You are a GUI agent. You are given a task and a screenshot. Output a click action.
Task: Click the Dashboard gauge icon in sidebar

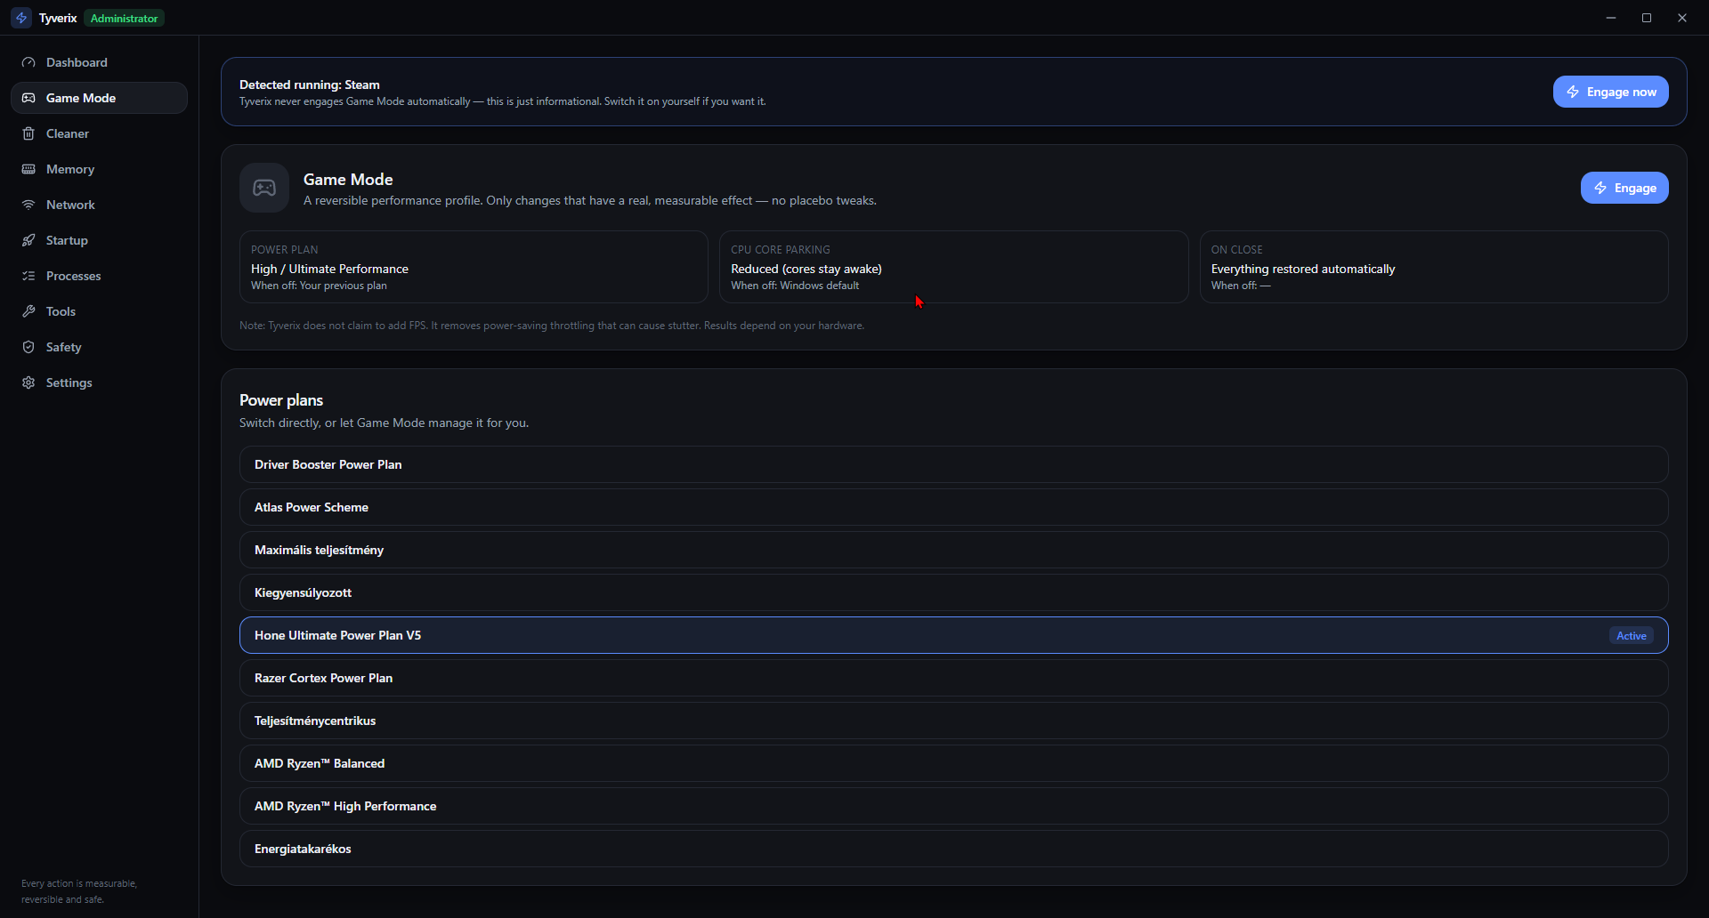pos(28,62)
